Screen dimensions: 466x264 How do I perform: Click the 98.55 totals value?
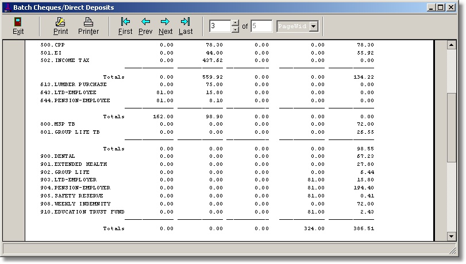(x=365, y=149)
